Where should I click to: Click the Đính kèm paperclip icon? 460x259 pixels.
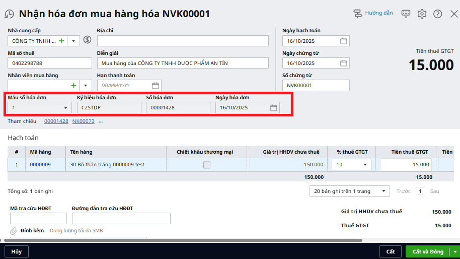pos(14,231)
